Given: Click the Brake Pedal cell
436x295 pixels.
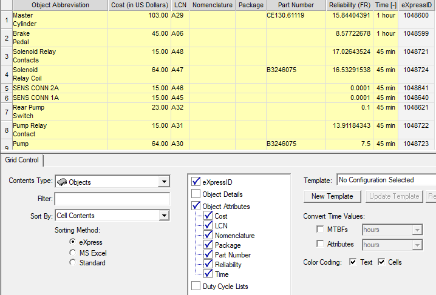Looking at the screenshot, I should [60, 38].
